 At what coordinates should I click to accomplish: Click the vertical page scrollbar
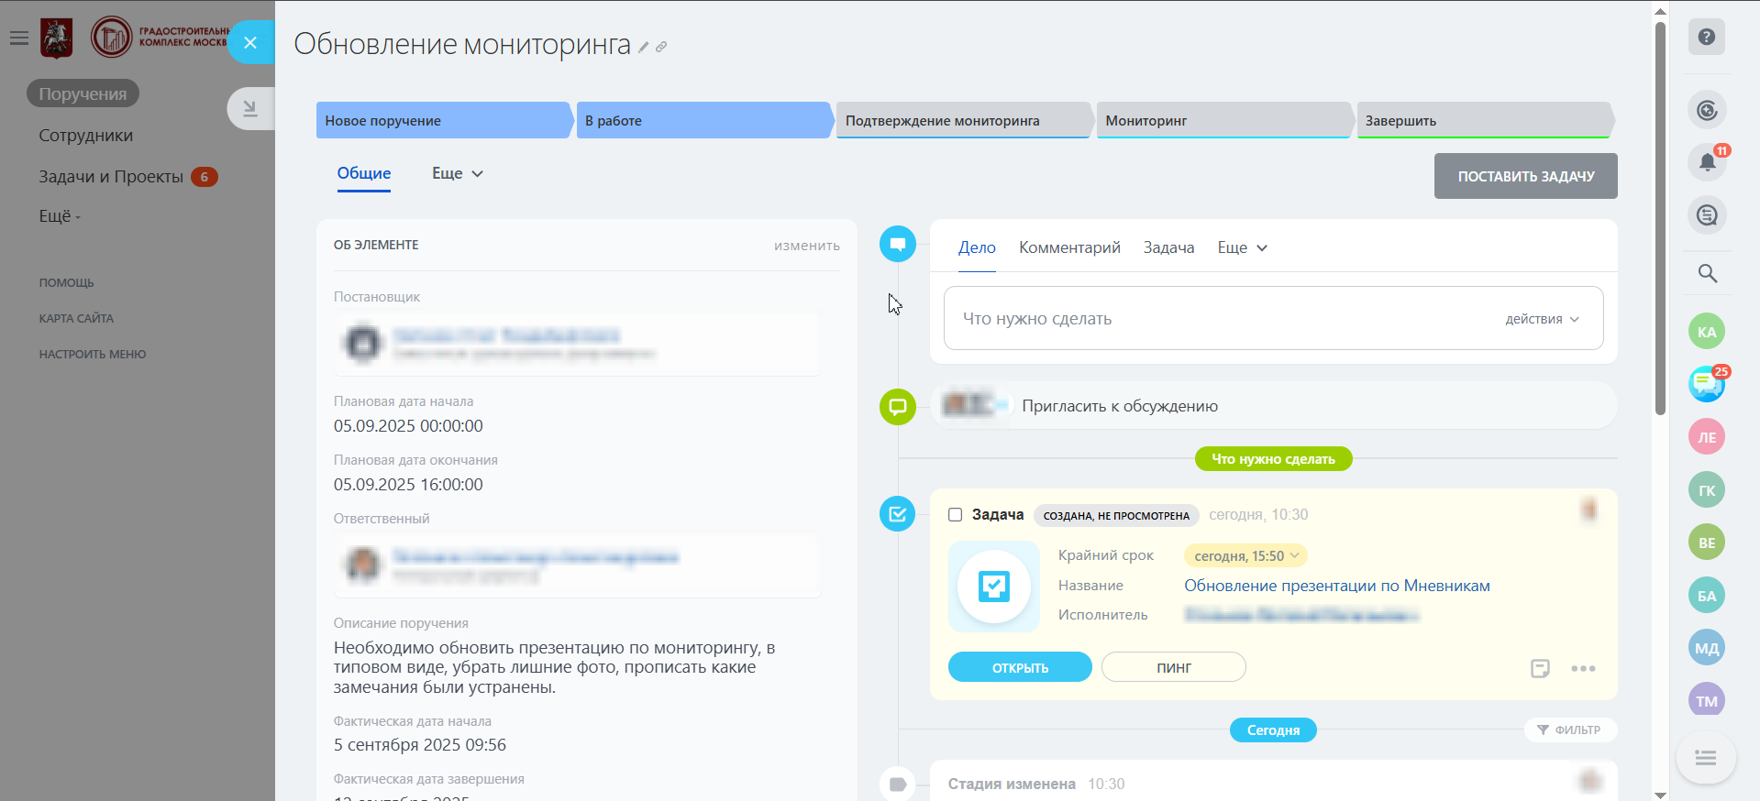pos(1660,218)
